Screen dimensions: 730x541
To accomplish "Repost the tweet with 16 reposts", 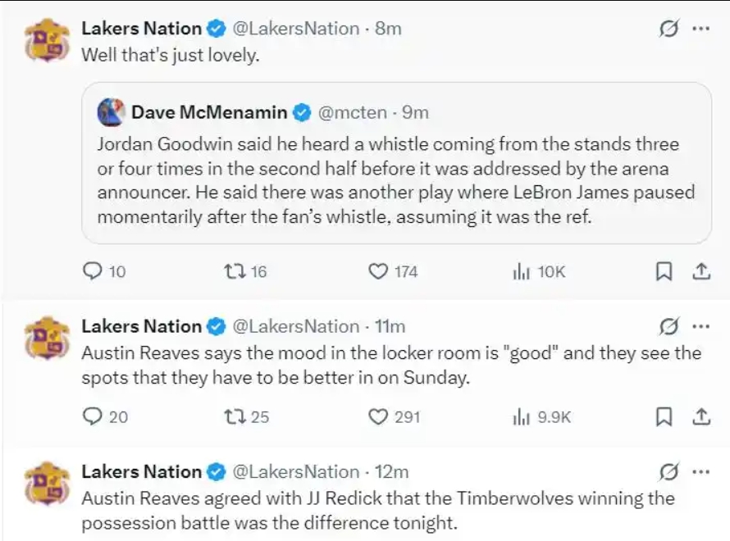I will (x=232, y=271).
